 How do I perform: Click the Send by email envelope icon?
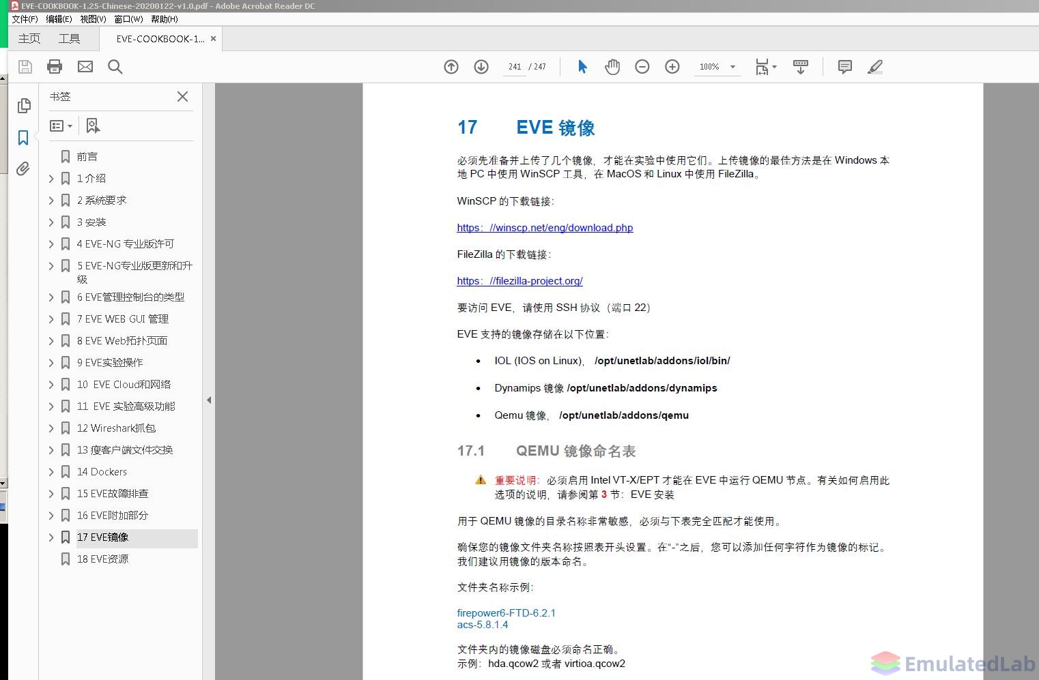point(85,67)
